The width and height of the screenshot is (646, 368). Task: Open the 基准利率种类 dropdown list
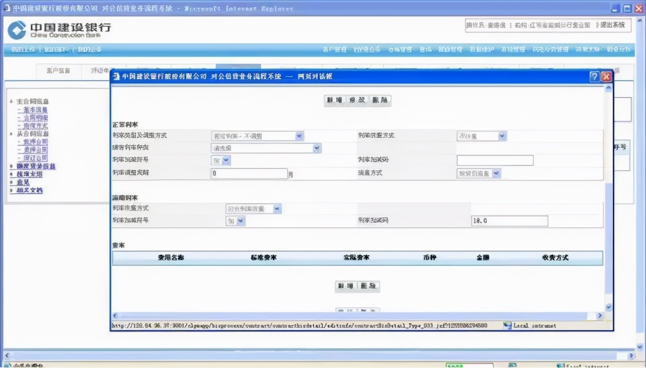click(316, 148)
